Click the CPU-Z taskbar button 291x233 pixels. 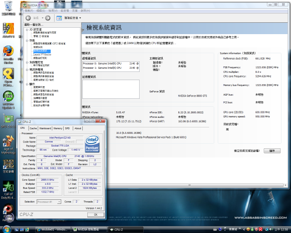tap(125, 230)
